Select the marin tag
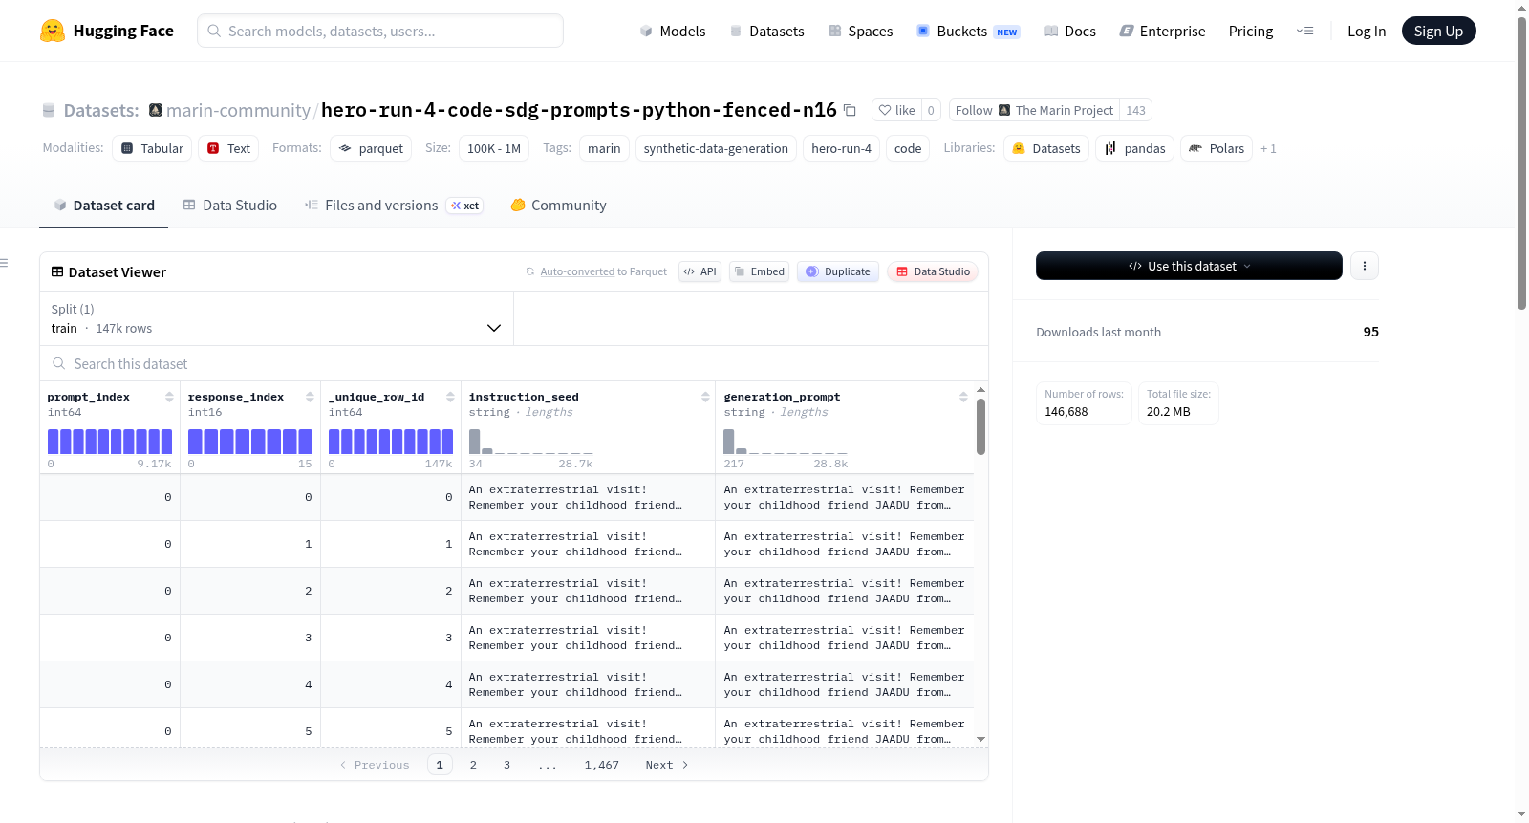The width and height of the screenshot is (1529, 823). pyautogui.click(x=604, y=148)
